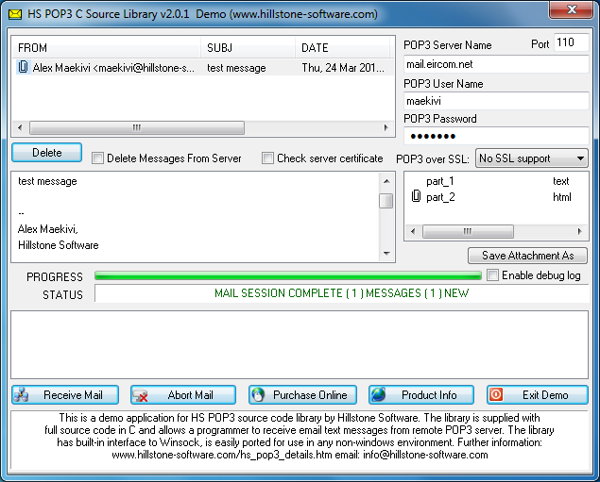Click the message body scroll down arrow
The width and height of the screenshot is (600, 482).
[x=386, y=253]
